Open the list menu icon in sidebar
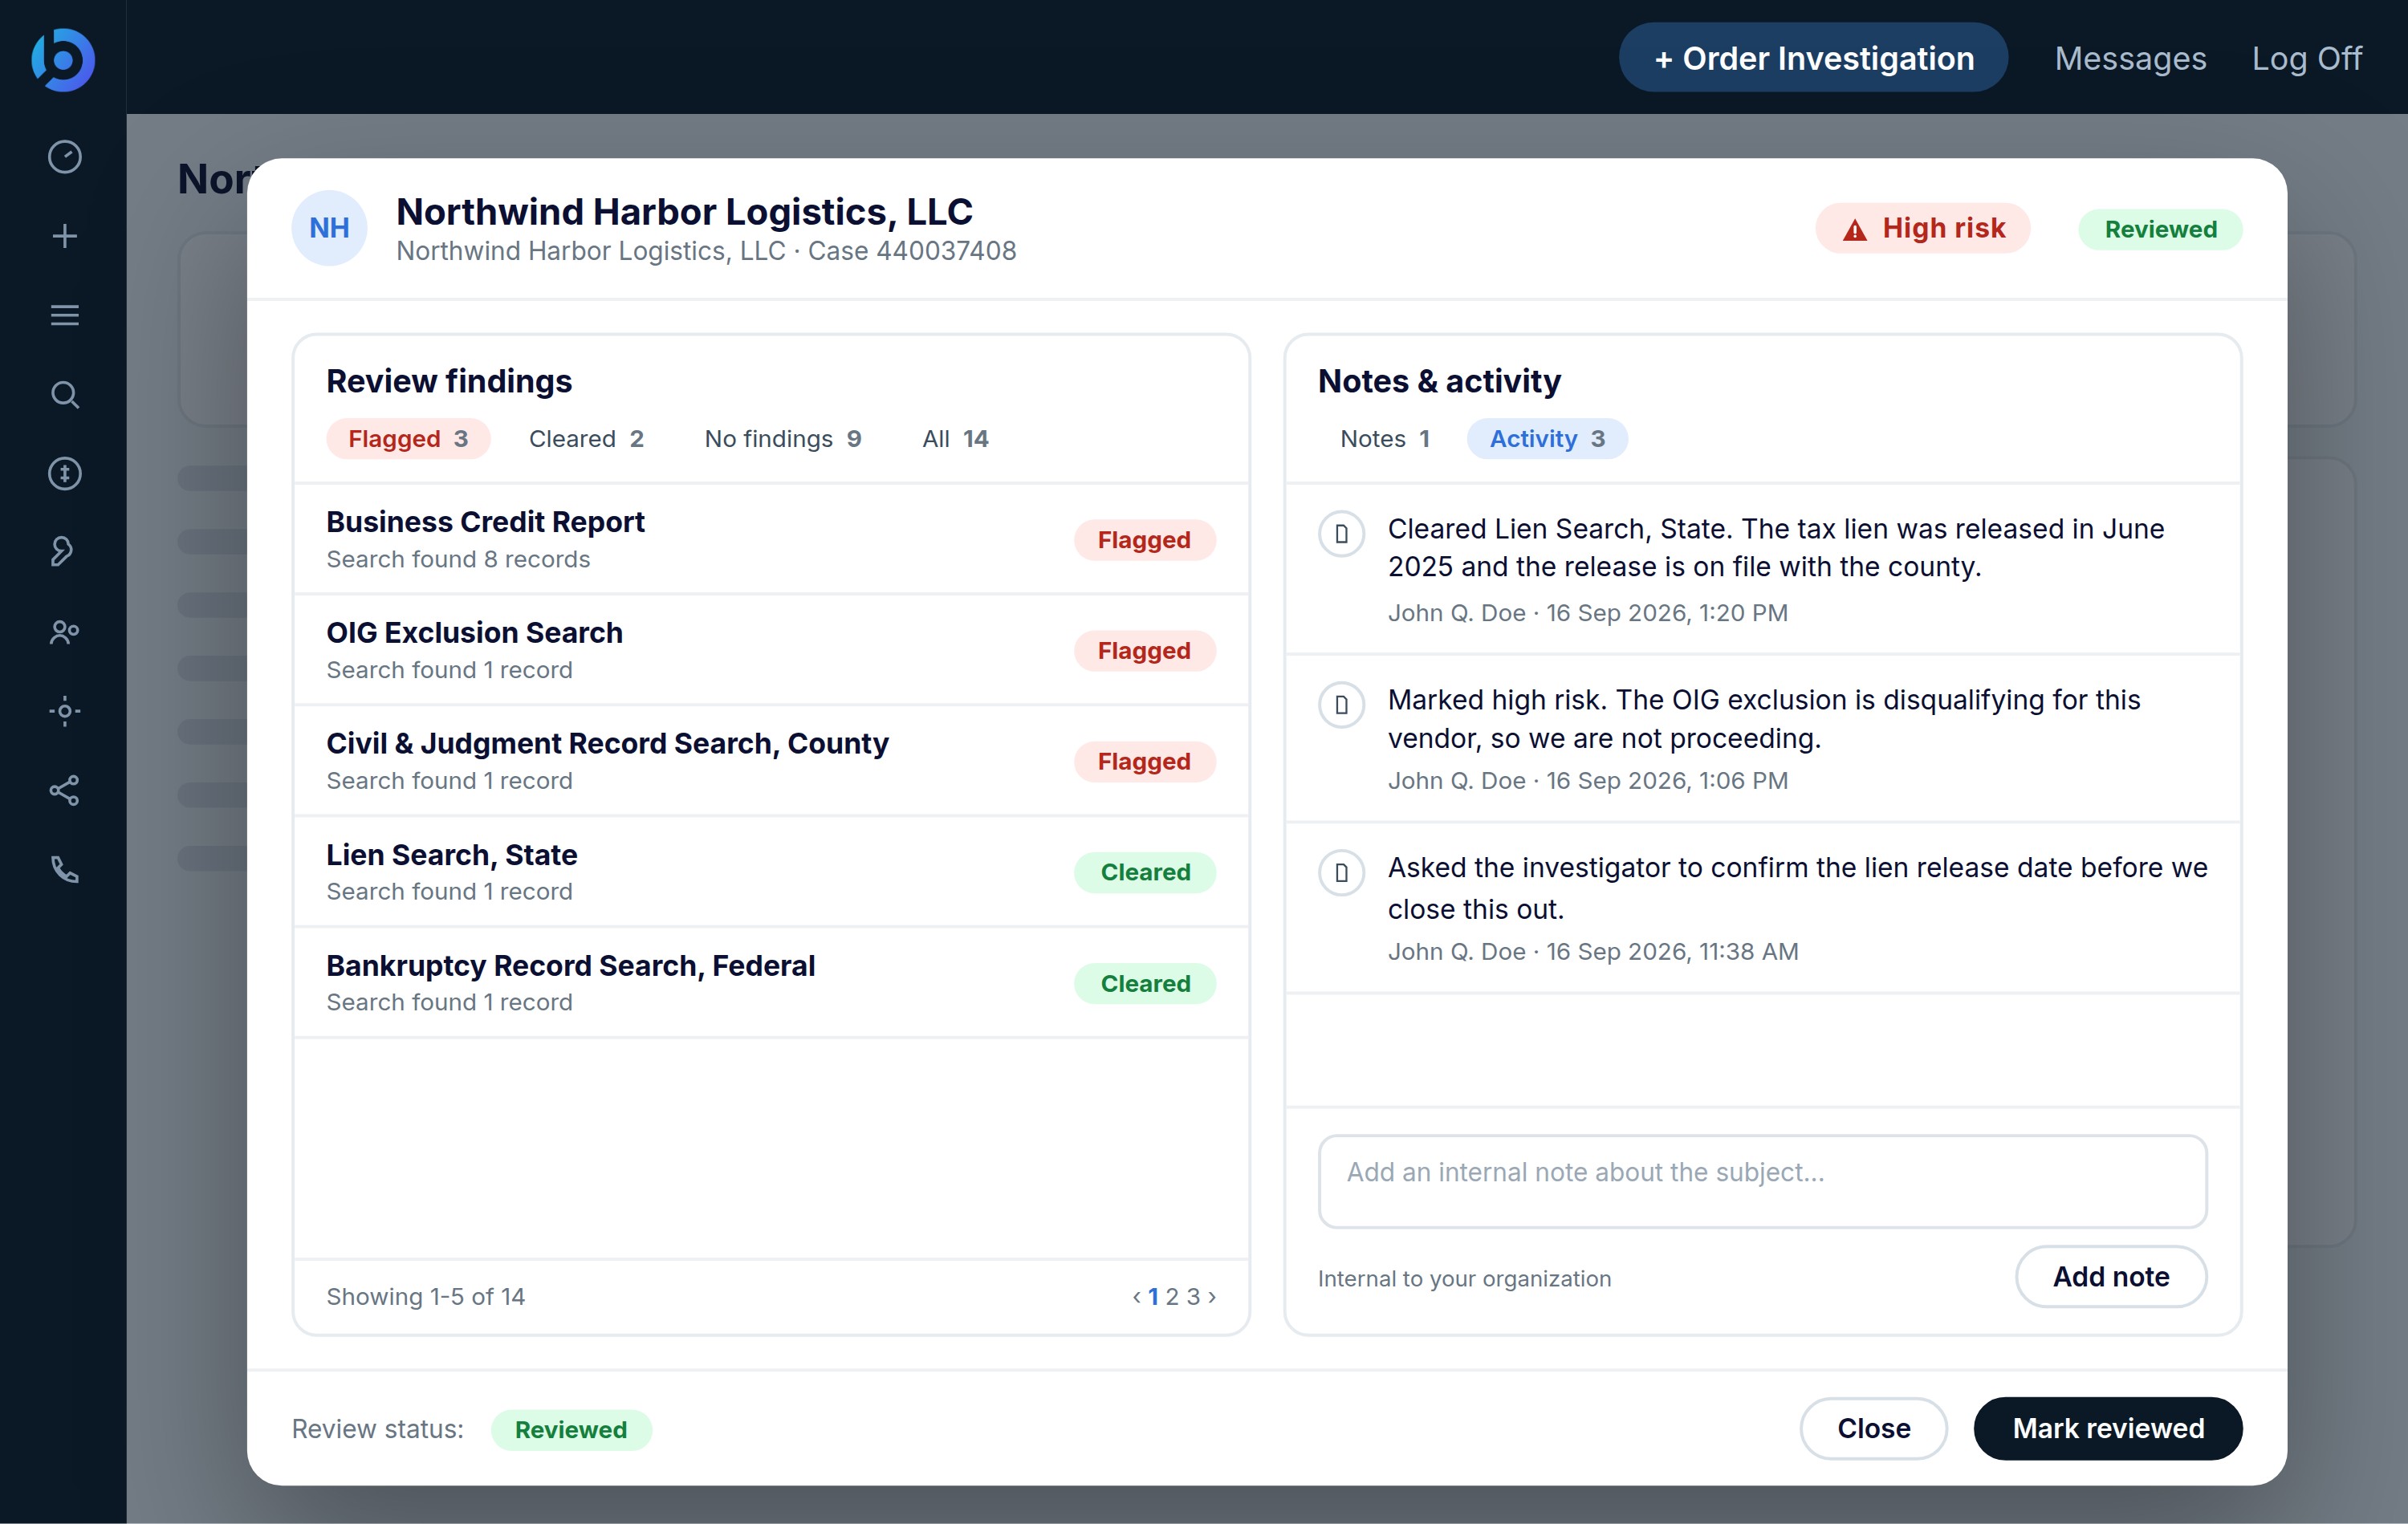 coord(65,315)
